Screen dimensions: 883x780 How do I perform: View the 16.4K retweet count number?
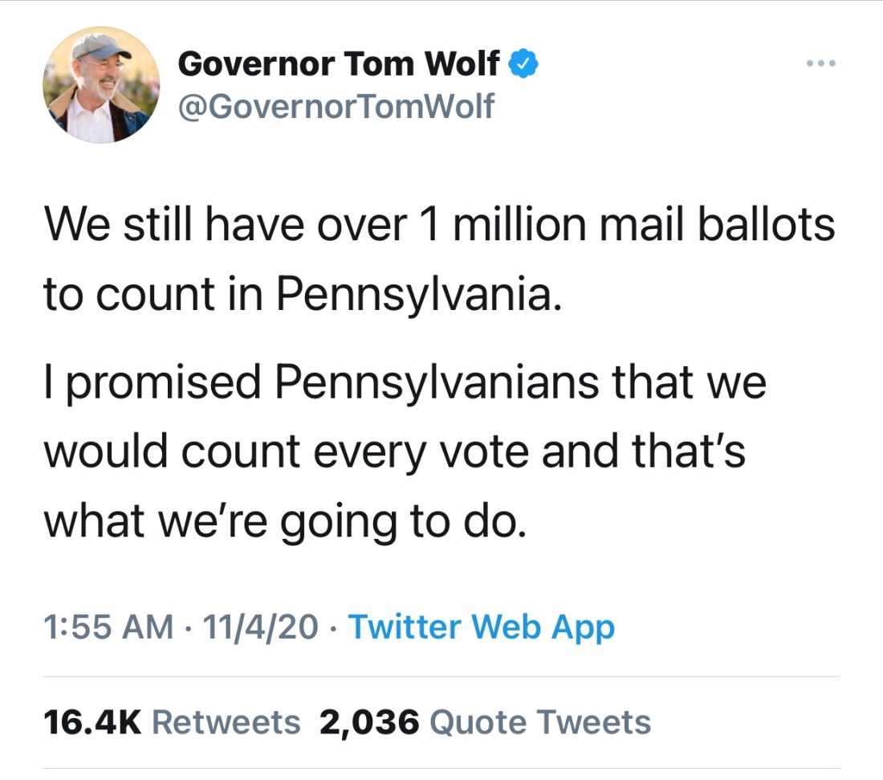[92, 722]
